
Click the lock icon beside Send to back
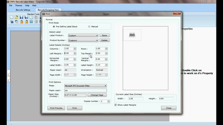(22, 22)
